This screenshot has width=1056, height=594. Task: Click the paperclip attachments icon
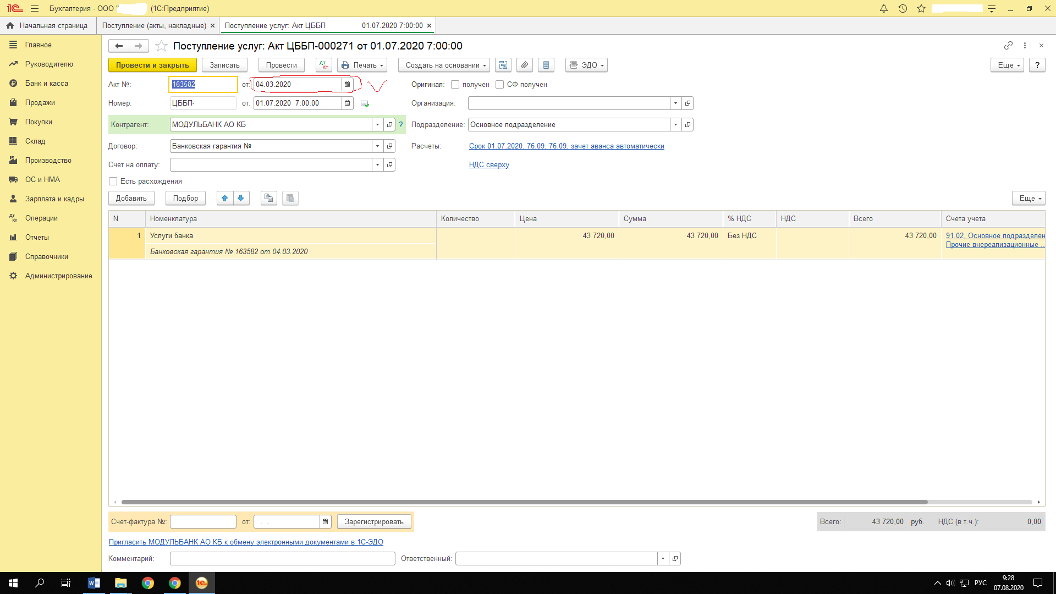point(525,65)
